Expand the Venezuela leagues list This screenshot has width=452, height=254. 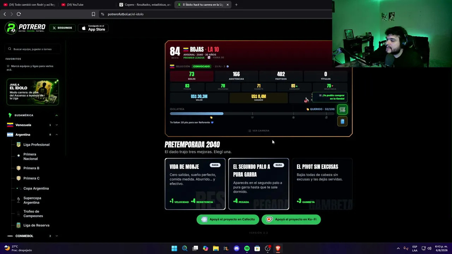[x=56, y=125]
